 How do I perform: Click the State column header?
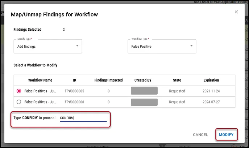pyautogui.click(x=177, y=80)
